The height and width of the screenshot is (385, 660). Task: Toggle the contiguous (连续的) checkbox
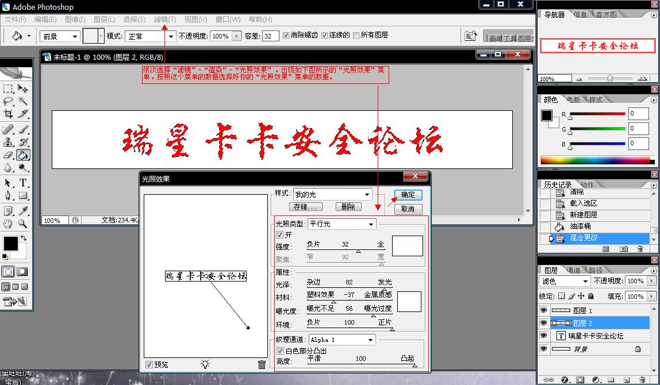coord(324,36)
